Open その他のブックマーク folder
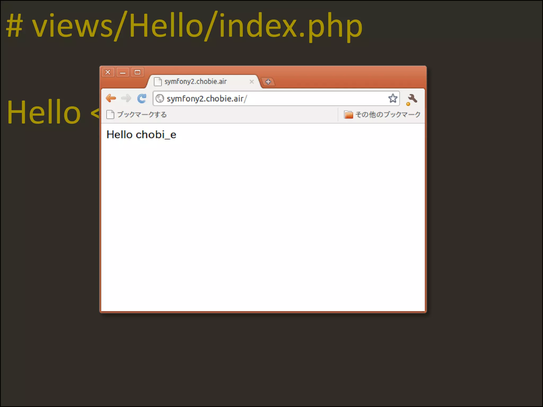 tap(382, 114)
